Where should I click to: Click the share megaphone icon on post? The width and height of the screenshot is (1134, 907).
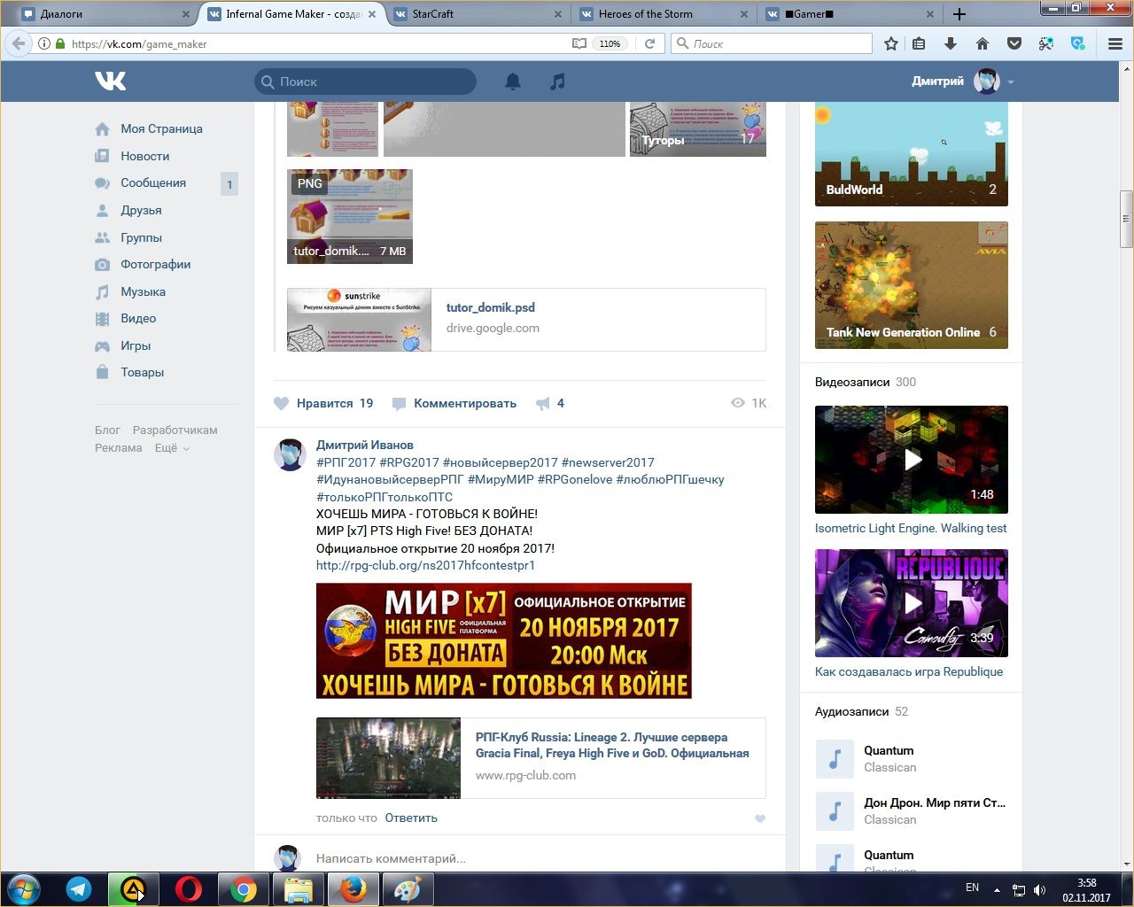[543, 404]
